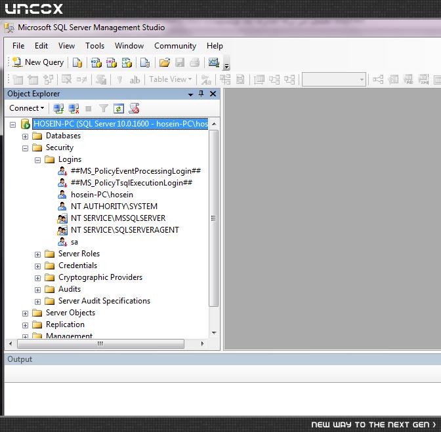
Task: Click the Audits folder label
Action: tap(70, 289)
